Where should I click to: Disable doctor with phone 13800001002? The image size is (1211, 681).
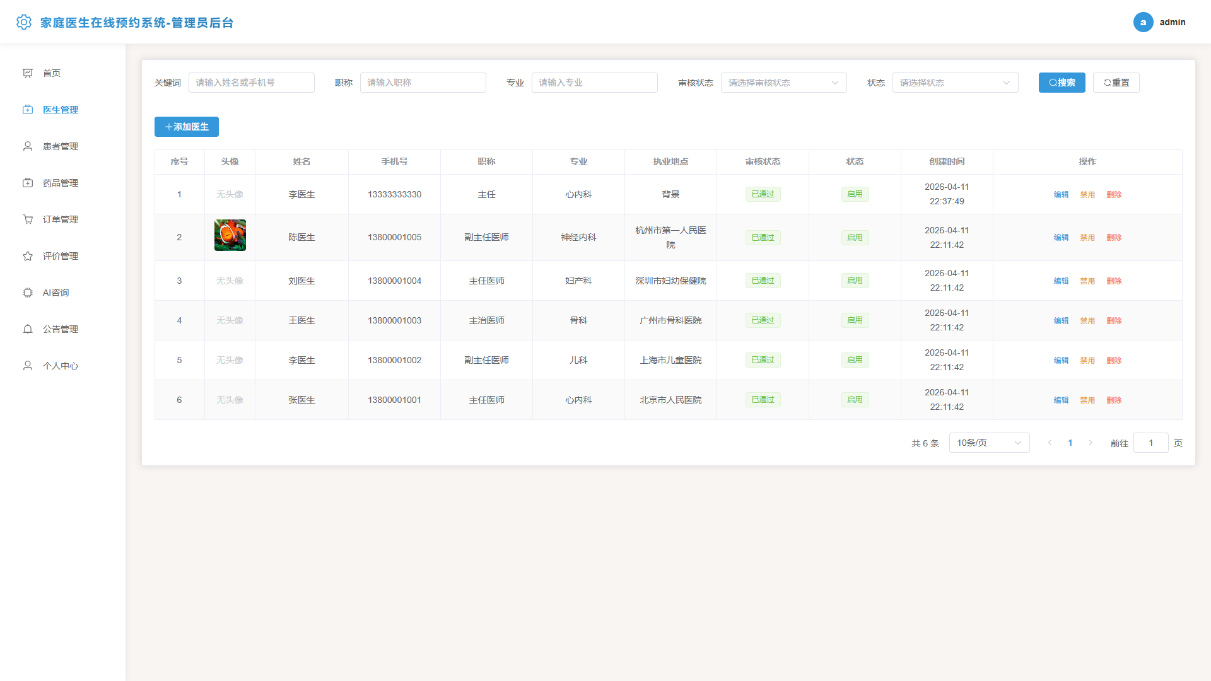tap(1087, 361)
